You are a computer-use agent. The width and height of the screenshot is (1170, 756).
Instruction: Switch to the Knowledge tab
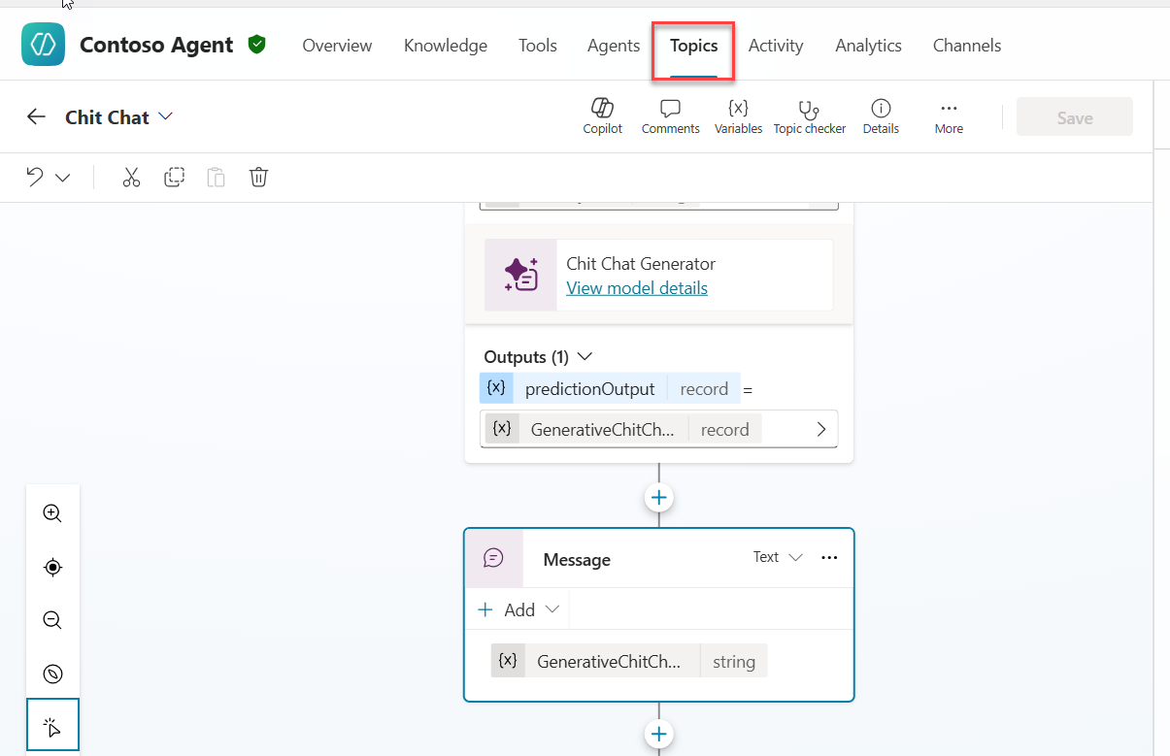point(446,46)
